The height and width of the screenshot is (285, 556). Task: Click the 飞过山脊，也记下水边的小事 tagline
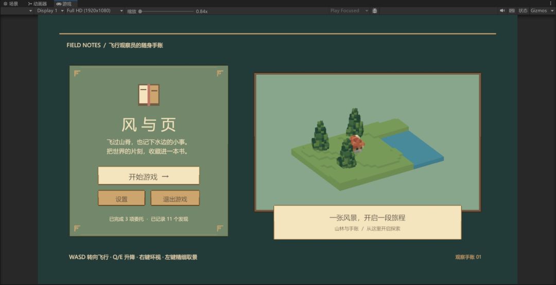[x=147, y=142]
